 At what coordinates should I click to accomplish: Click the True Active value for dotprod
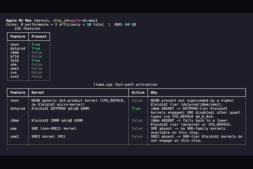pos(136,109)
